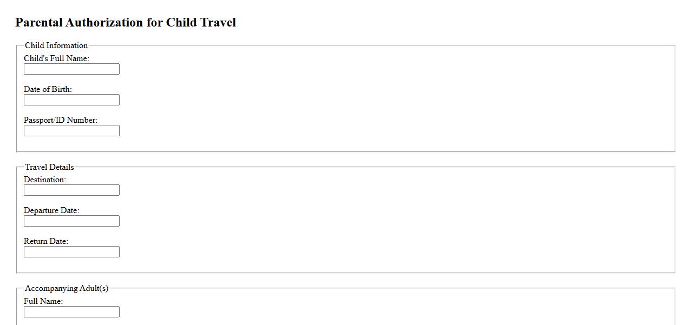692x325 pixels.
Task: Focus the Date of Birth input box
Action: (x=71, y=100)
